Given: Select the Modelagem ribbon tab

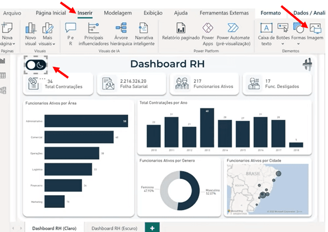Looking at the screenshot, I should point(118,13).
